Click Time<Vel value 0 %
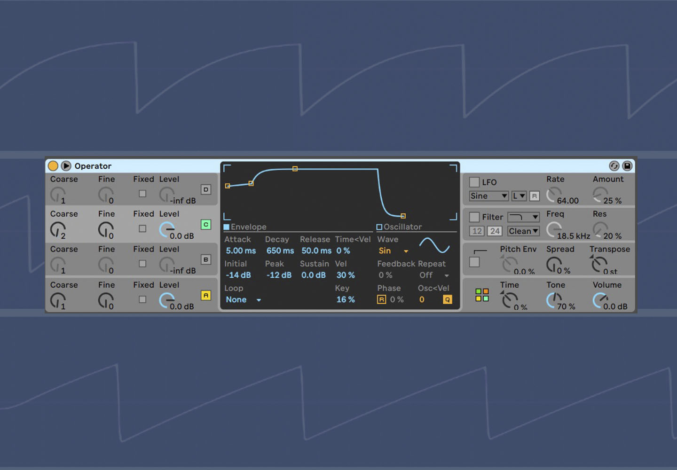This screenshot has height=470, width=677. pyautogui.click(x=343, y=251)
